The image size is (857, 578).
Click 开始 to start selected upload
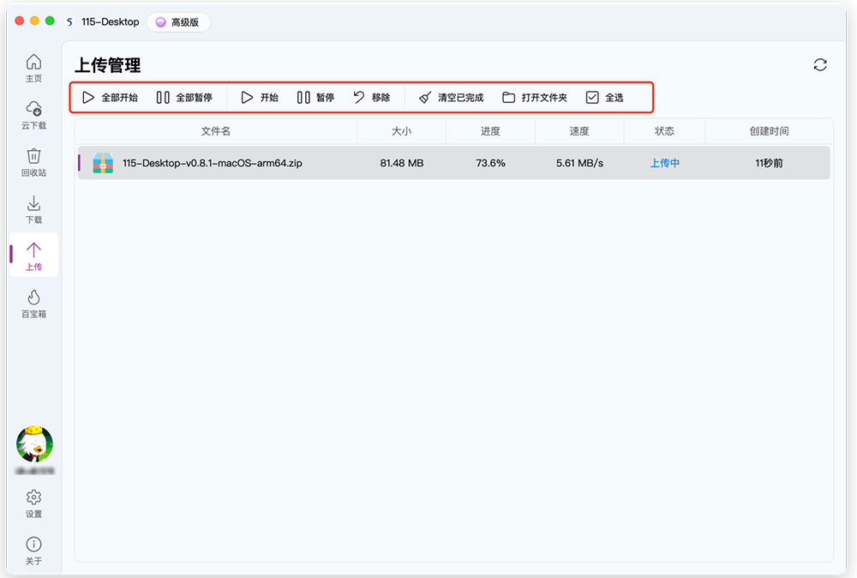pyautogui.click(x=260, y=98)
